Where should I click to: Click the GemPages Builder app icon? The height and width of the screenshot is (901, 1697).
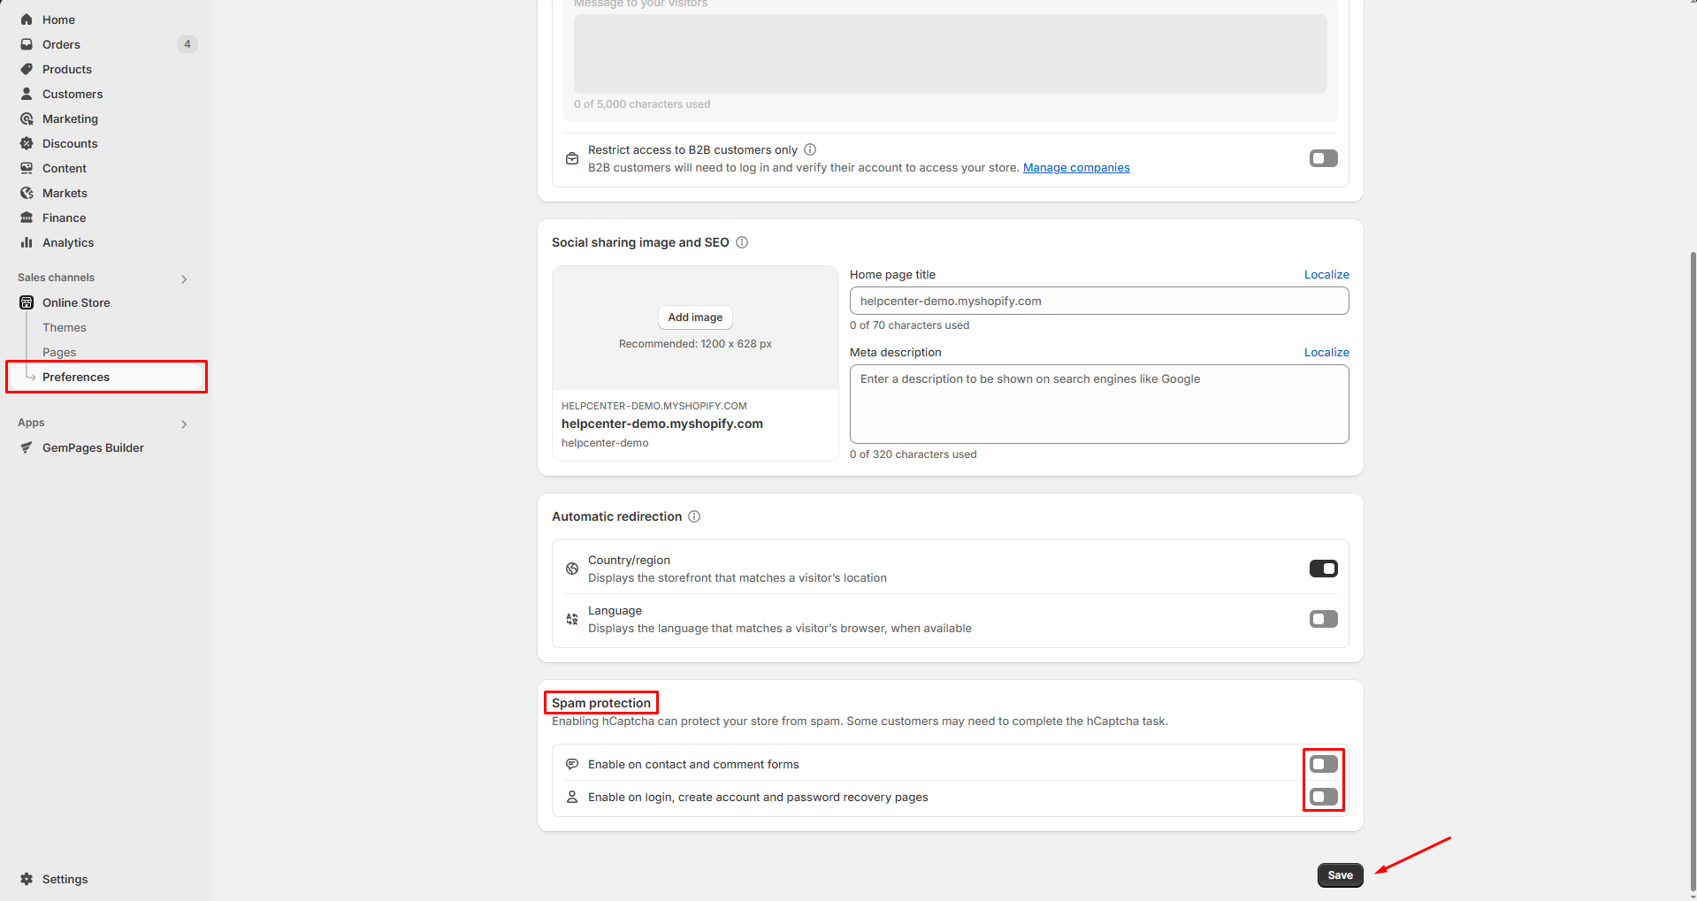(x=27, y=447)
